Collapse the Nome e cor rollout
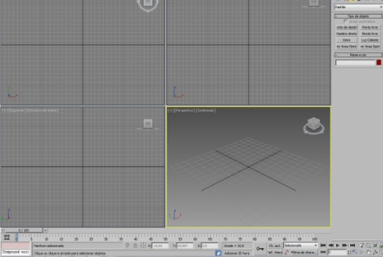The height and width of the screenshot is (258, 383). pyautogui.click(x=358, y=55)
